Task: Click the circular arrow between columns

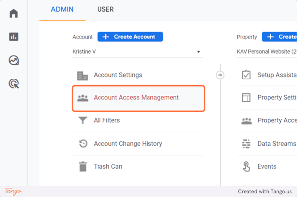Action: [x=220, y=75]
